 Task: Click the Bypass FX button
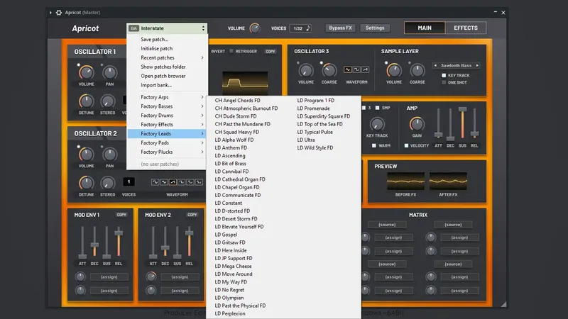click(x=340, y=28)
